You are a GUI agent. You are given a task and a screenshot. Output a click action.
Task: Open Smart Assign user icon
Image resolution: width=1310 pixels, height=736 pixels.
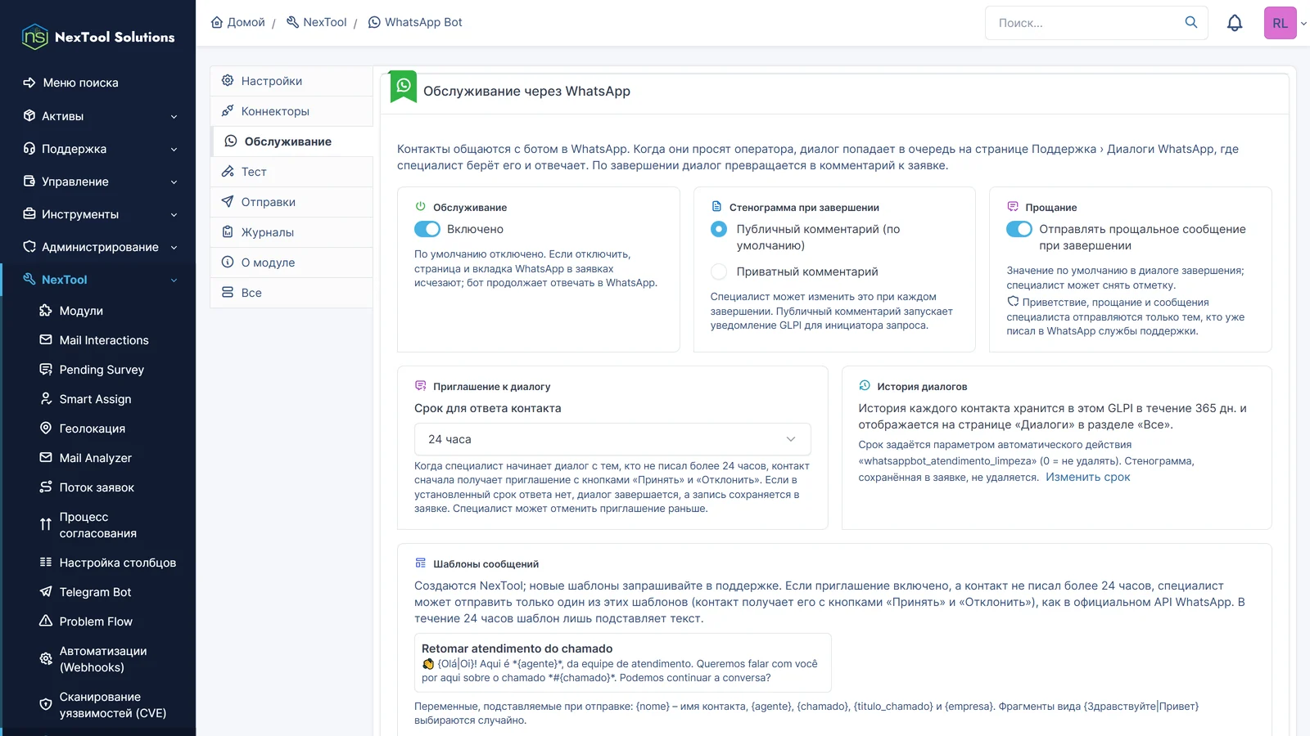coord(46,398)
